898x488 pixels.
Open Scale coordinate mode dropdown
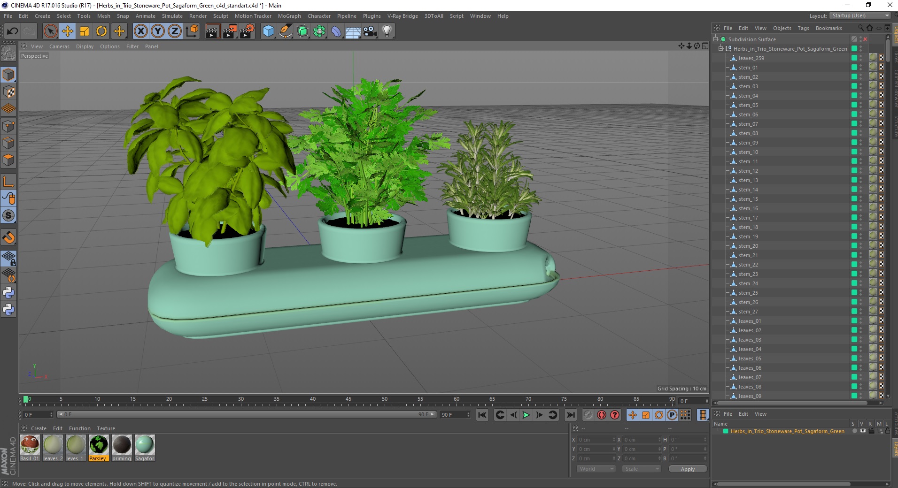click(641, 469)
